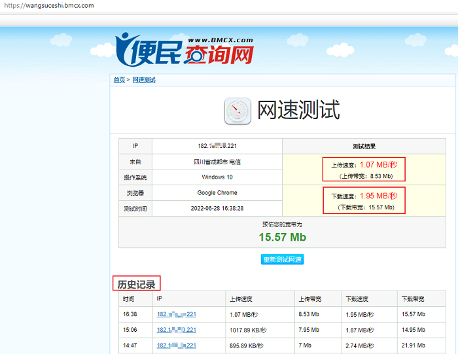
Task: Click the 历史记录 section heading
Action: [136, 285]
